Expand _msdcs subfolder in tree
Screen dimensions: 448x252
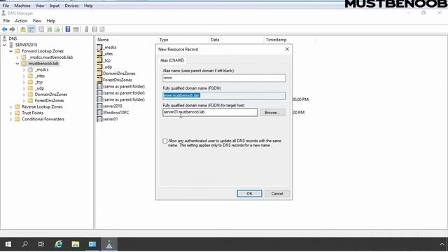tap(24, 70)
